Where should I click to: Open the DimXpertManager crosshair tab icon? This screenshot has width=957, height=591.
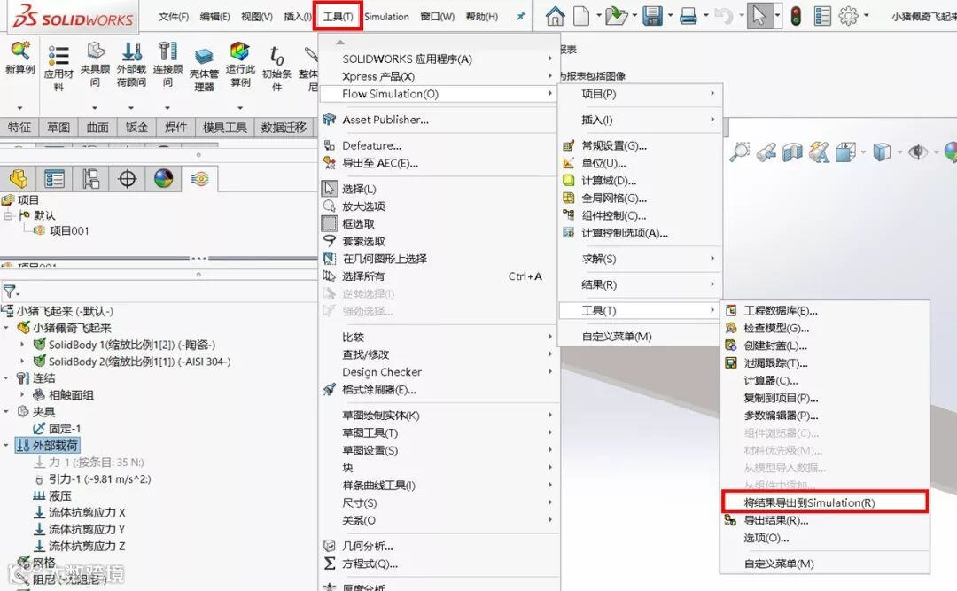click(x=127, y=179)
